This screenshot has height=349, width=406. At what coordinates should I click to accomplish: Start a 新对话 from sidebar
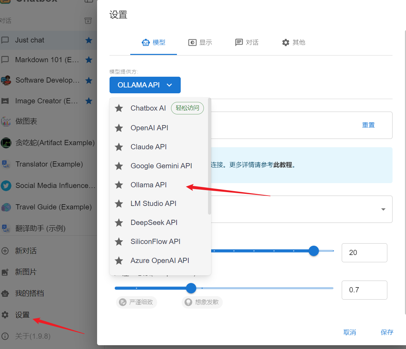48,251
